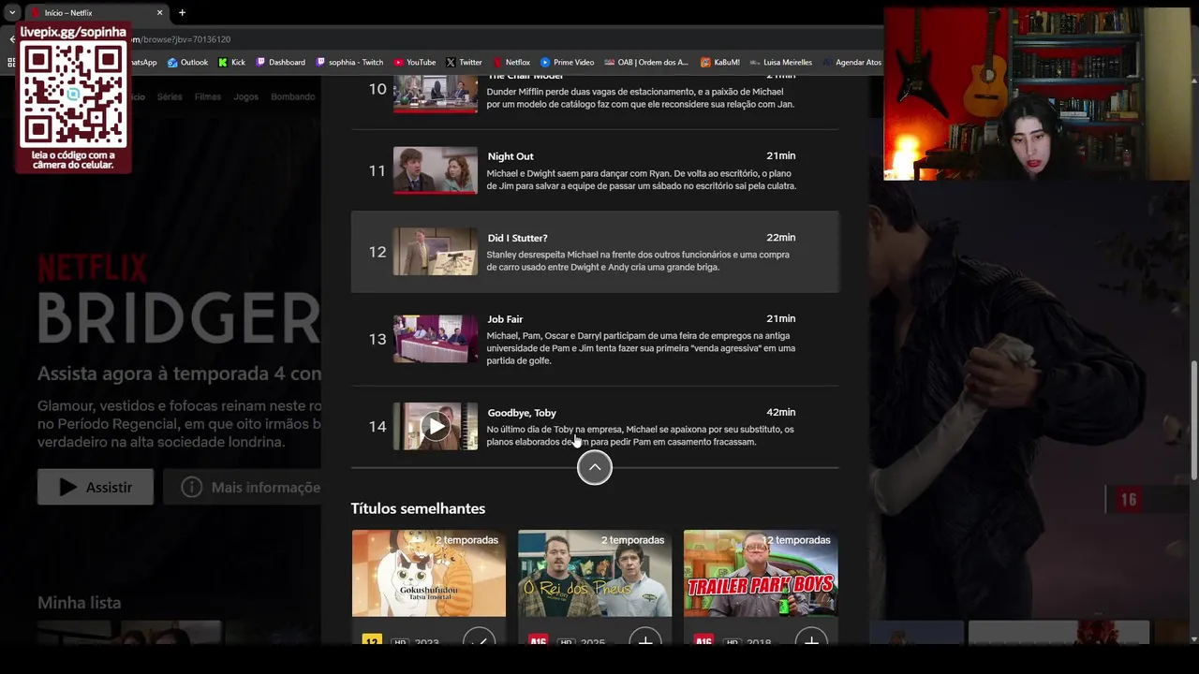Open the Kick bookmark
The width and height of the screenshot is (1199, 674).
coord(231,63)
